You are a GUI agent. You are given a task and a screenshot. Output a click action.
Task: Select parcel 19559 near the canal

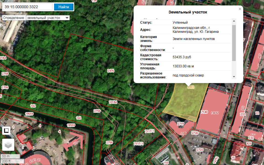click(29, 114)
